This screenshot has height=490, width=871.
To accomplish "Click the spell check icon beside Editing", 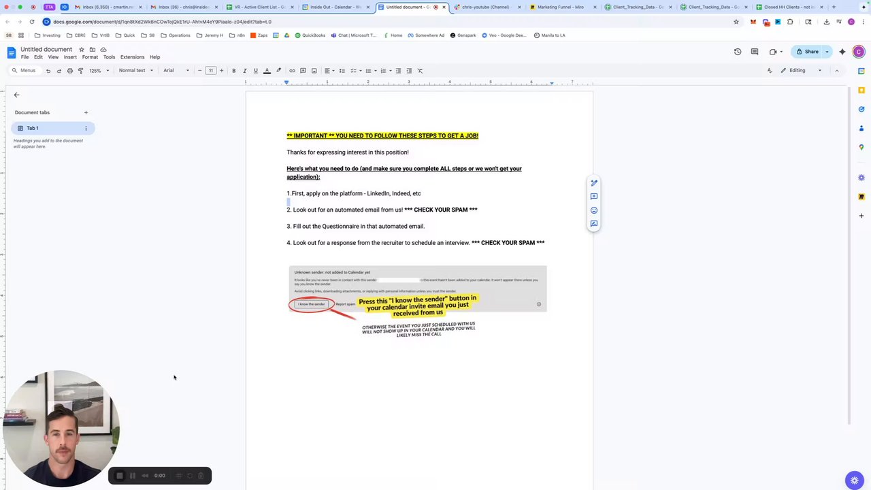I will tap(770, 71).
